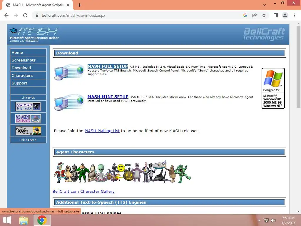Screen dimensions: 301x226
Task: Click Chrome icon in taskbar
Action: (x=42, y=220)
